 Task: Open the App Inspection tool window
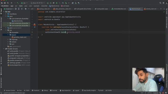(x=65, y=91)
